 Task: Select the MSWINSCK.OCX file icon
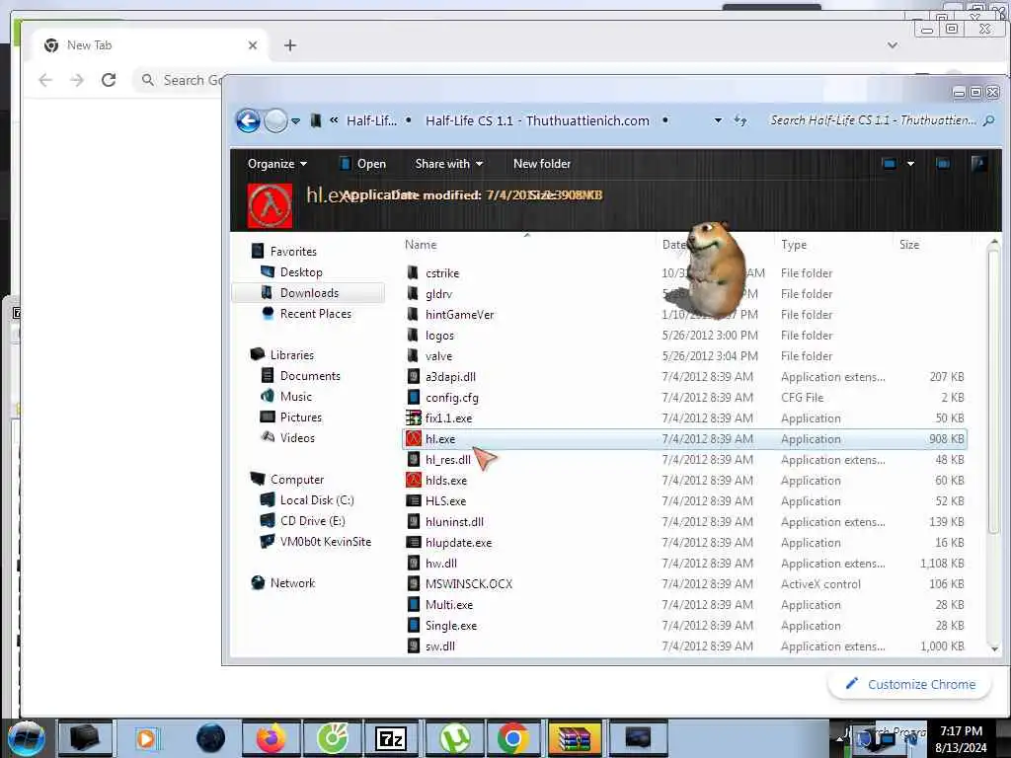[x=414, y=584]
